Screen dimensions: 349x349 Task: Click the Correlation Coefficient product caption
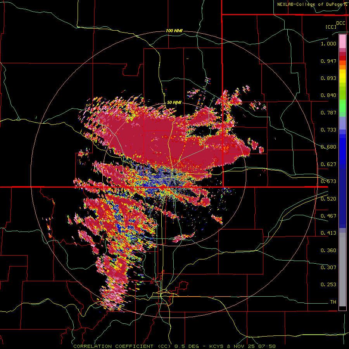click(122, 346)
